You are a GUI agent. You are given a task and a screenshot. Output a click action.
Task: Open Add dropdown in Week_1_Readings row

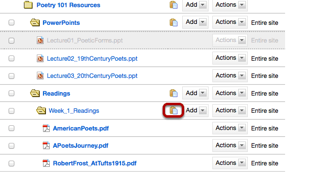[195, 110]
